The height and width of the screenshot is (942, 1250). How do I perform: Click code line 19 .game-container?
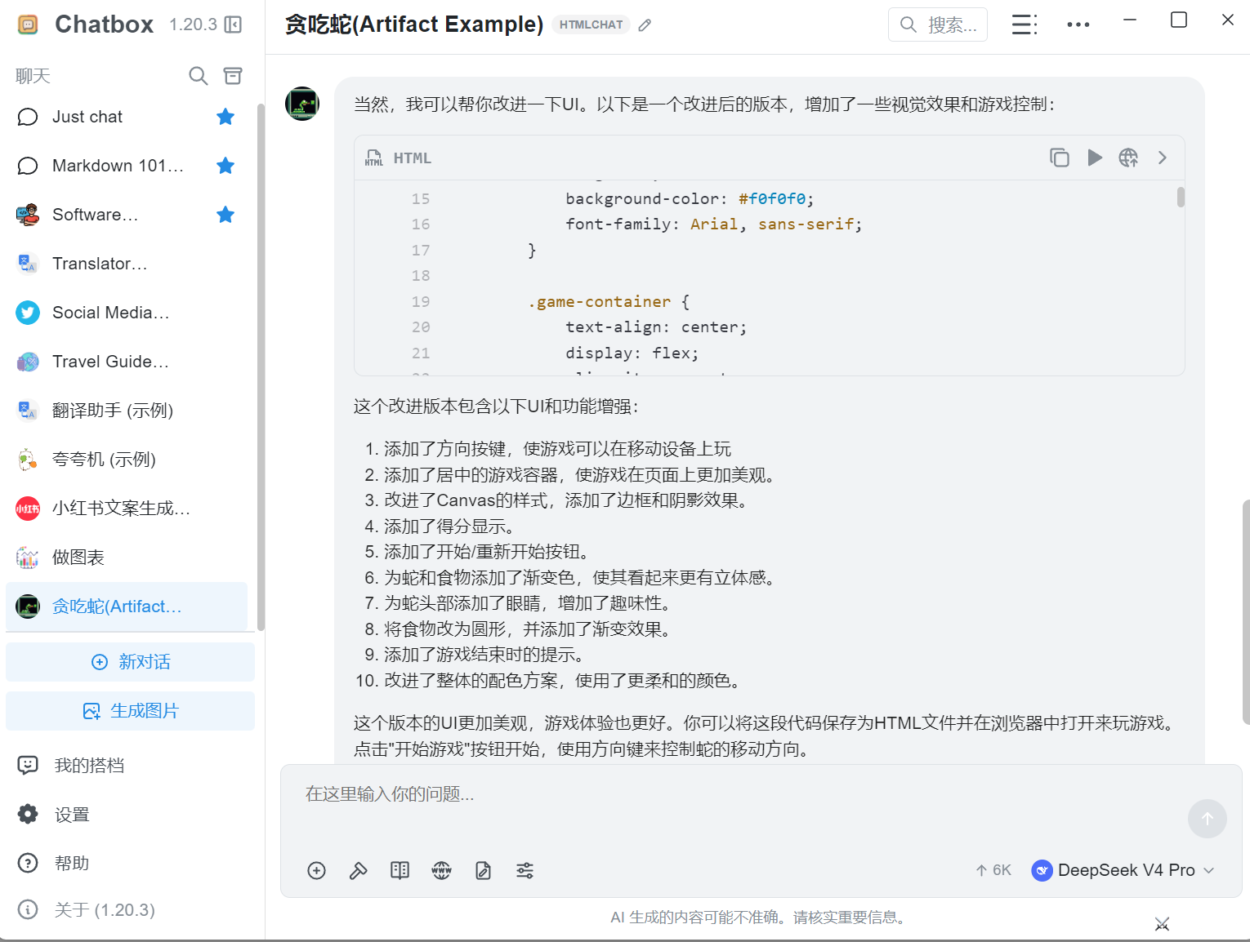(x=609, y=301)
